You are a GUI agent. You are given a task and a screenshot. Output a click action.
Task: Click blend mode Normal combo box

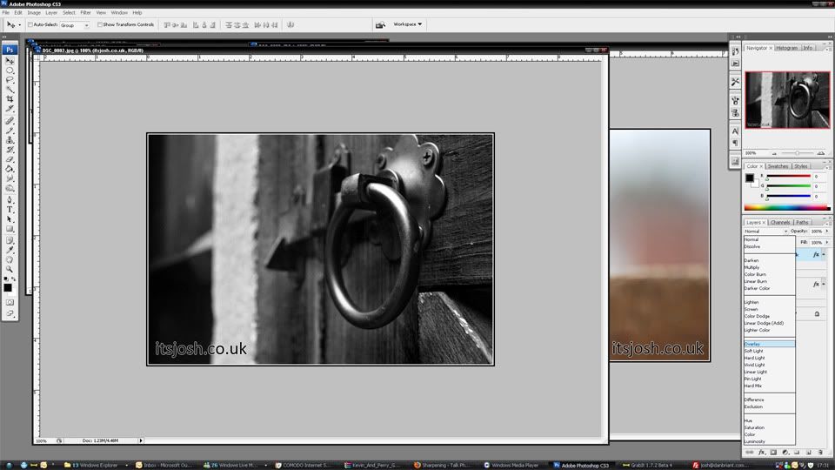click(x=765, y=232)
